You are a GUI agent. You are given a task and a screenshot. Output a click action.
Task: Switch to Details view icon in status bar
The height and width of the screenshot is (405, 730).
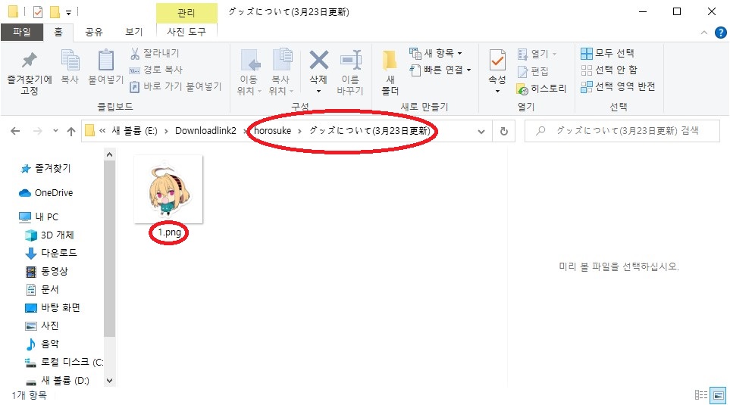coord(700,395)
